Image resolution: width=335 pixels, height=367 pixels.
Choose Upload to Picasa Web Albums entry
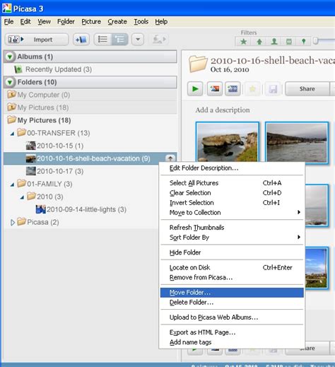click(x=232, y=318)
